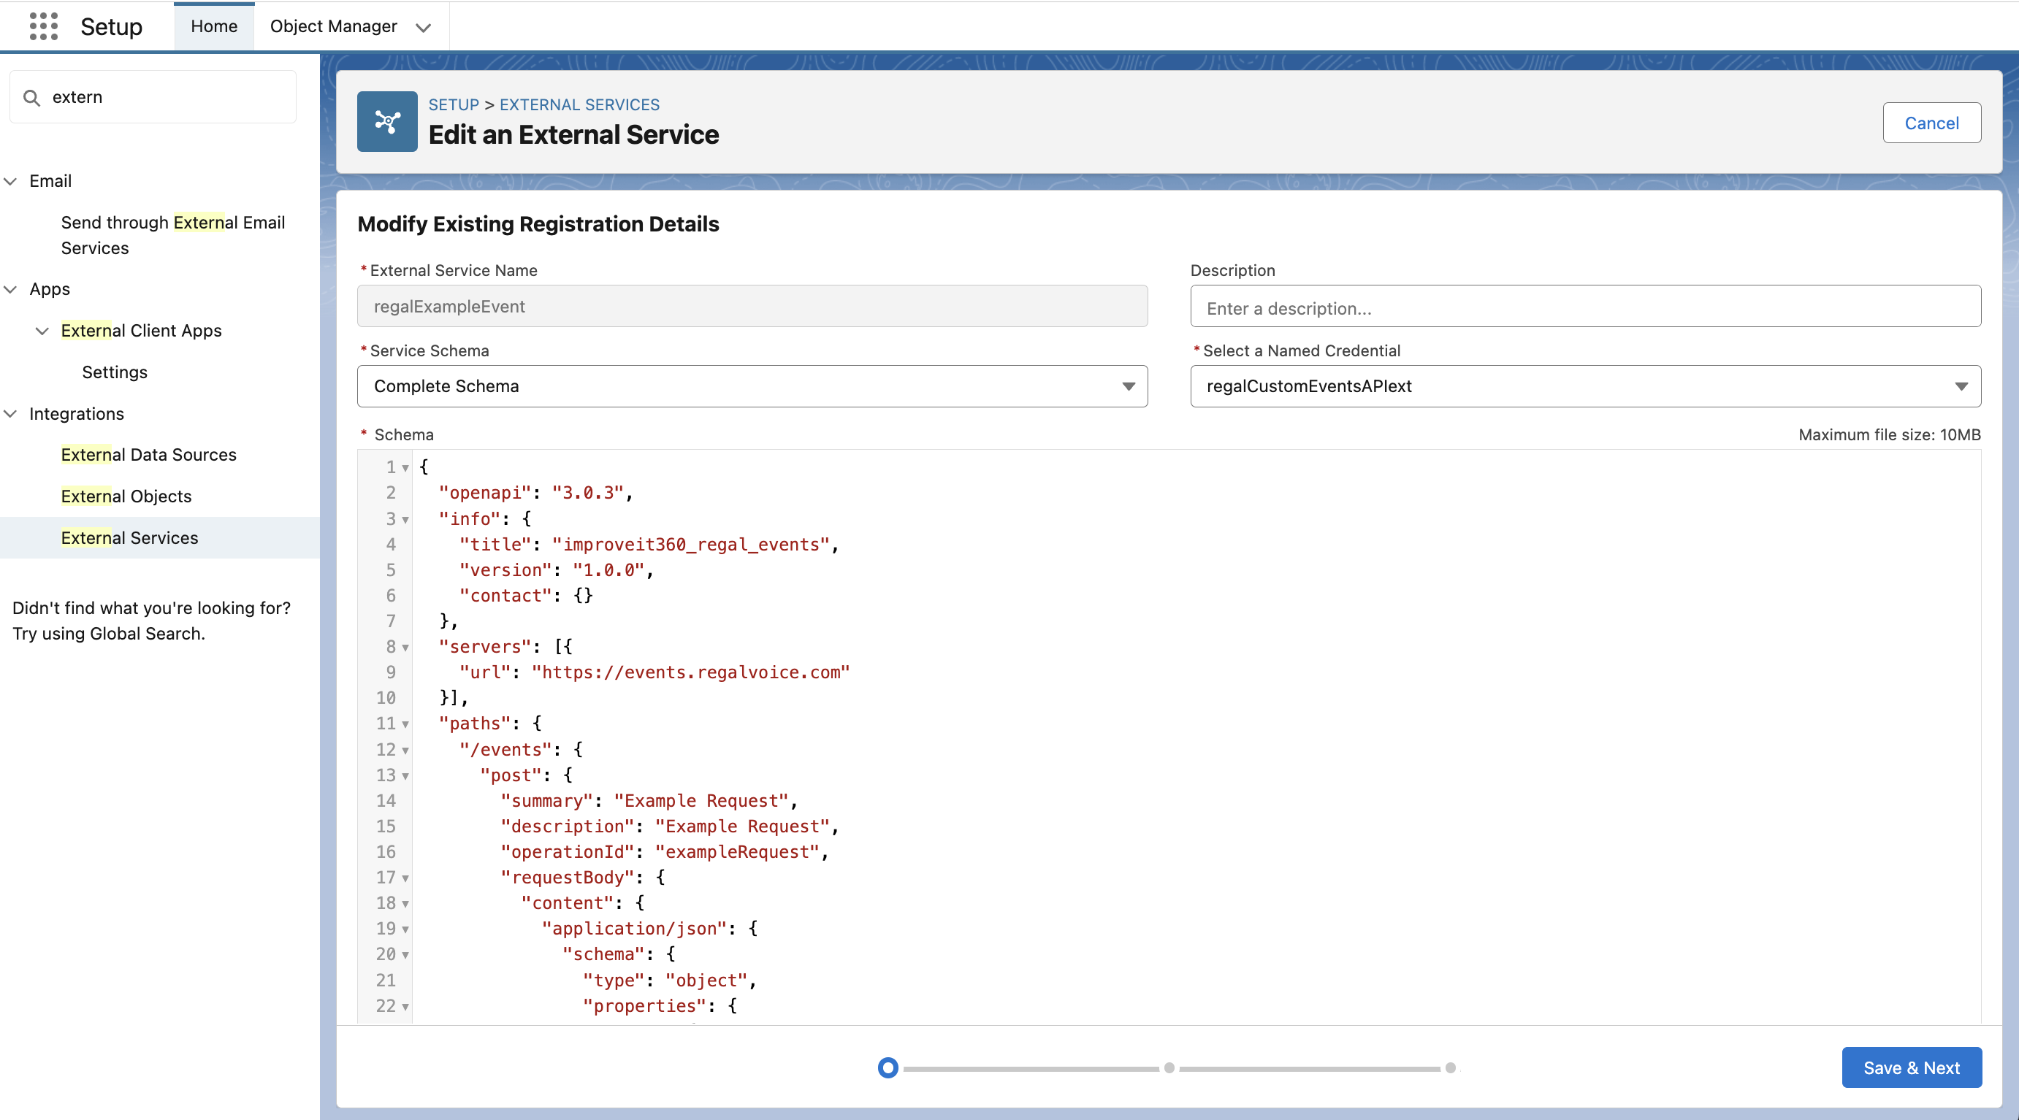The image size is (2019, 1120).
Task: Switch to the Home tab
Action: point(214,26)
